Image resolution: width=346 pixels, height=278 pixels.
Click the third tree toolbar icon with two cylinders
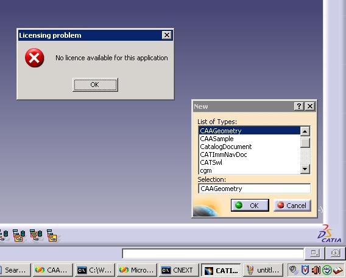[36, 235]
